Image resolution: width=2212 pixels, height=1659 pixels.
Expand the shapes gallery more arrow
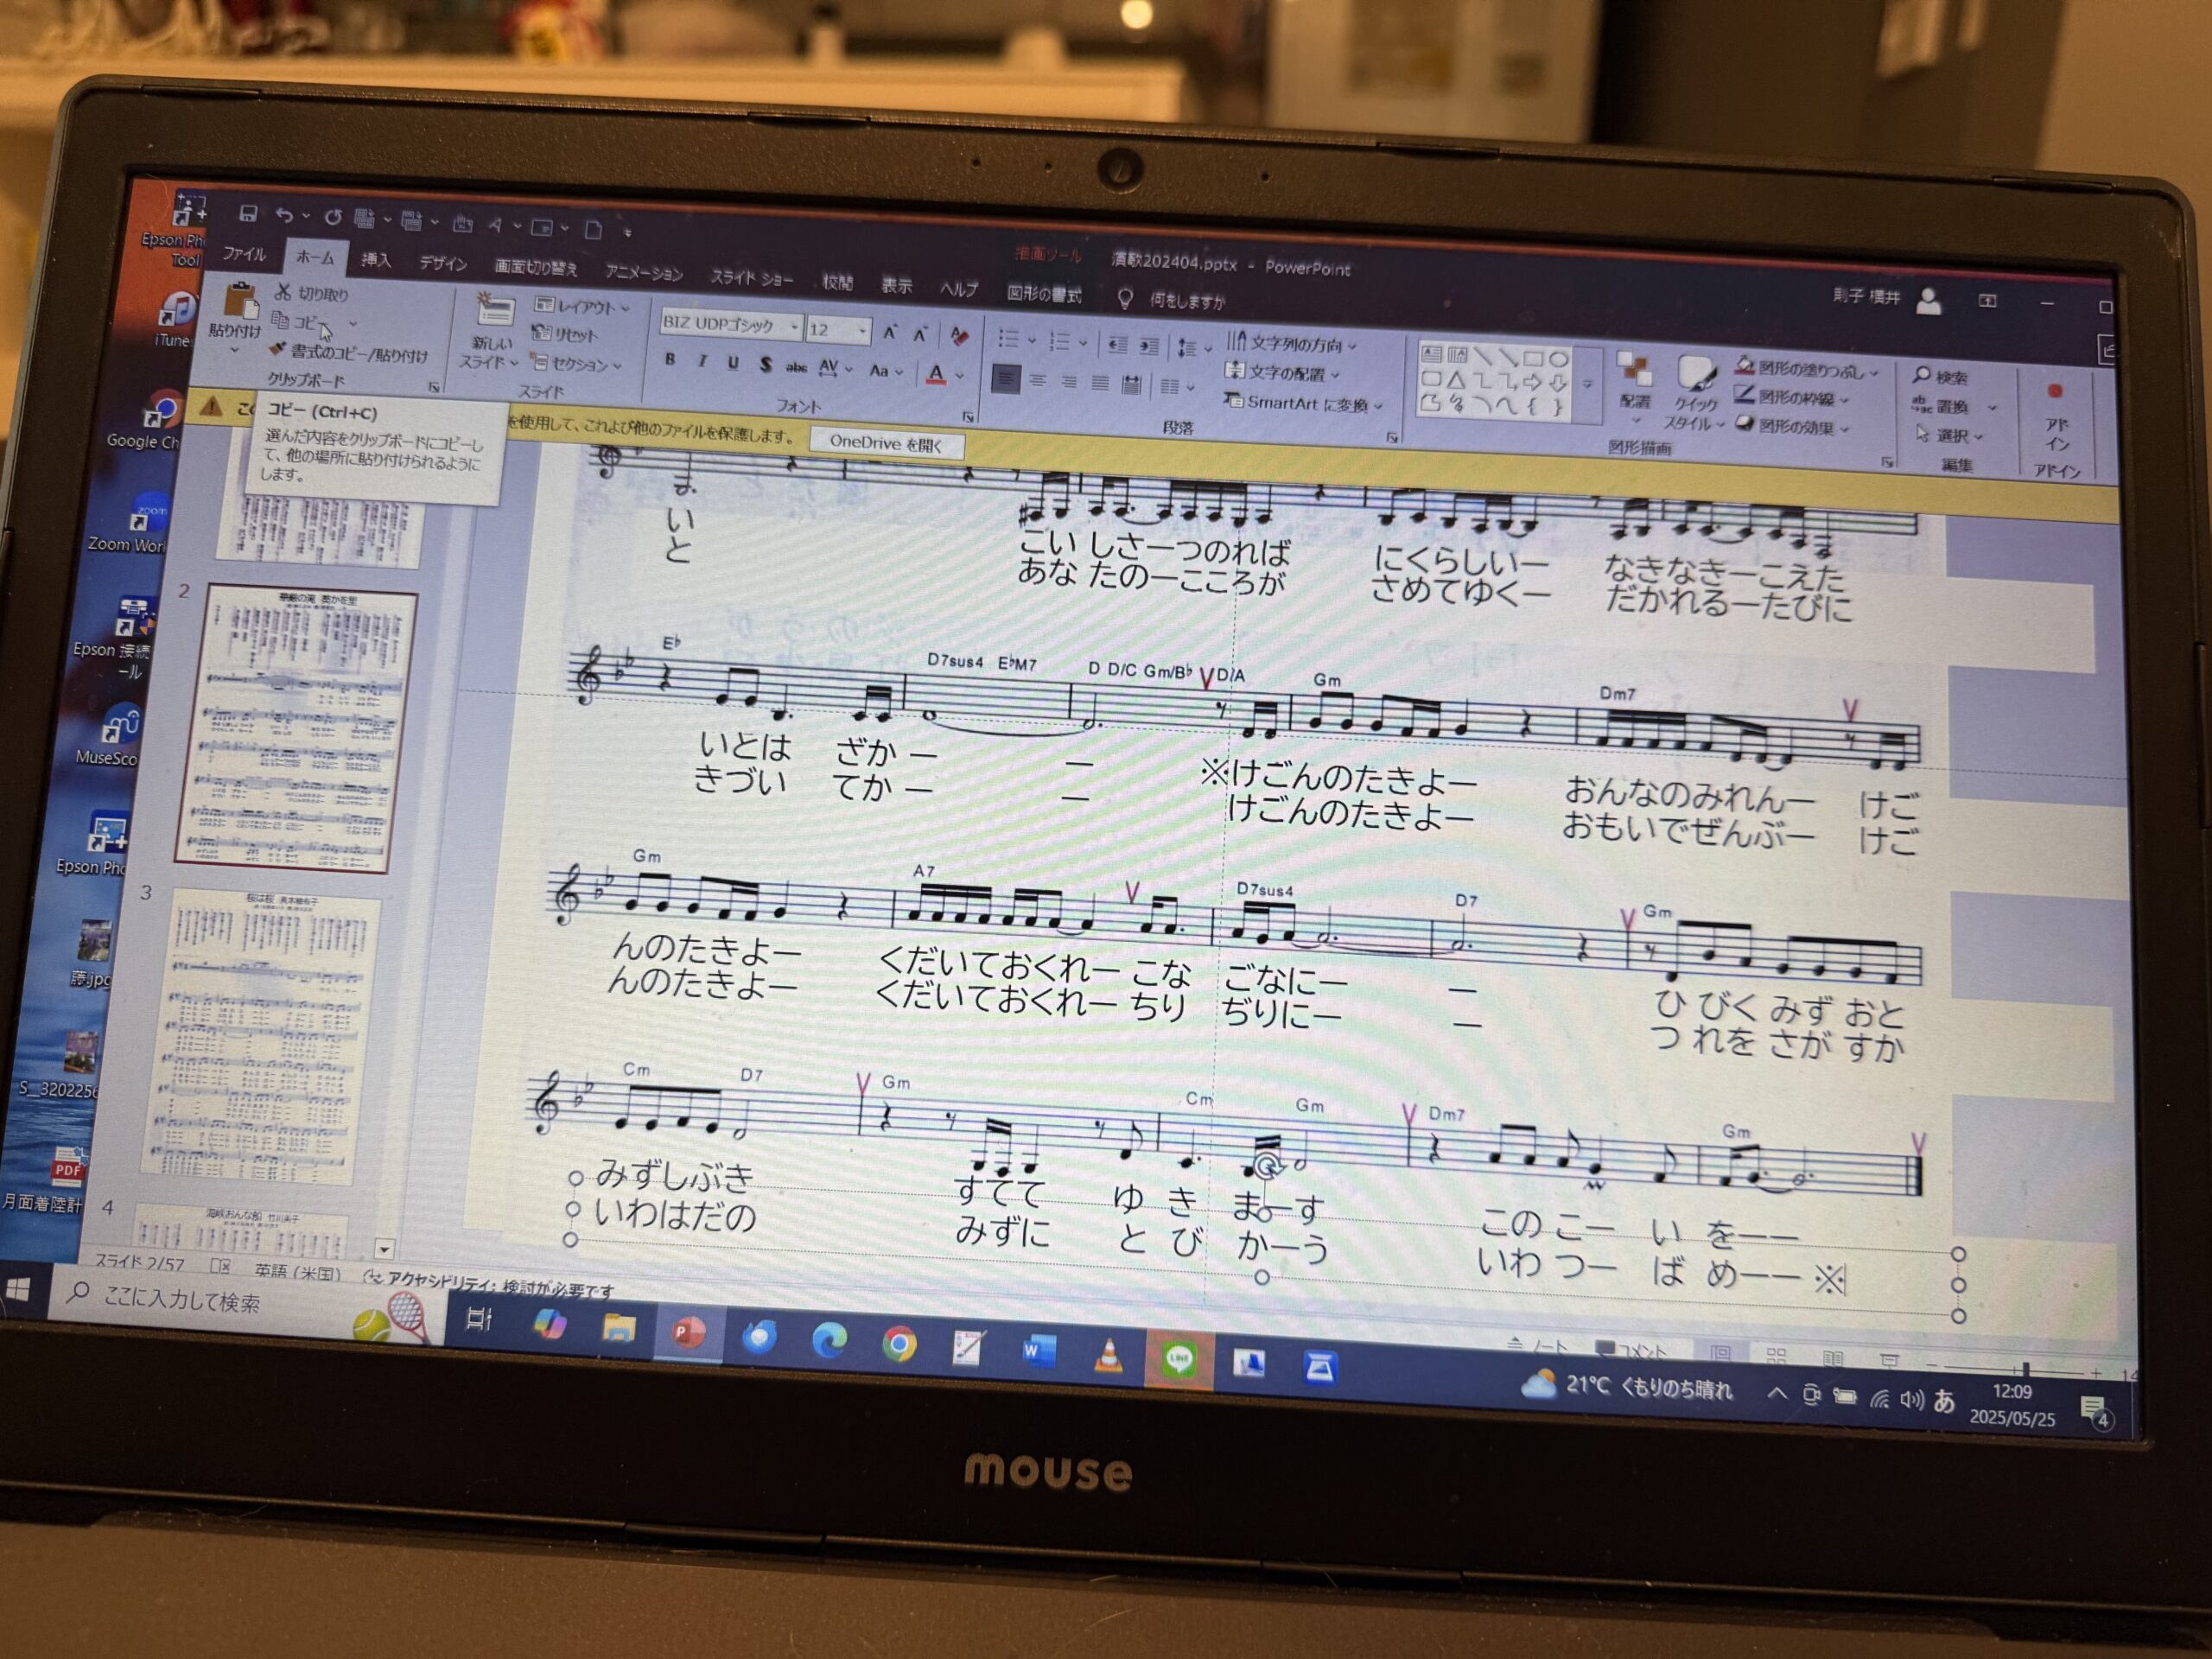coord(1587,384)
